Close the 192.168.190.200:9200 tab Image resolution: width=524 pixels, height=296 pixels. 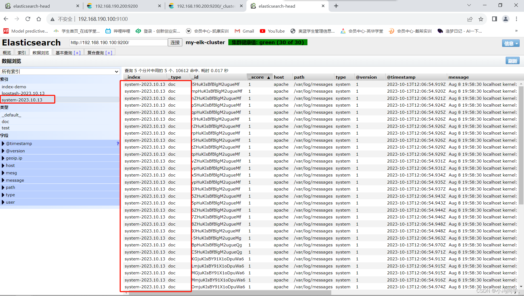coord(160,6)
